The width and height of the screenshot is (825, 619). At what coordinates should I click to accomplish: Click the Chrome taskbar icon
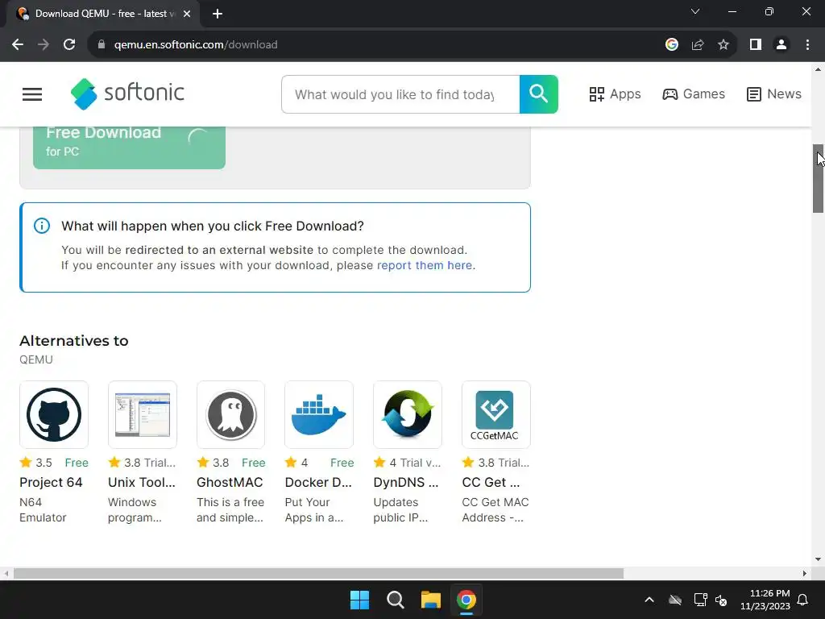click(466, 600)
